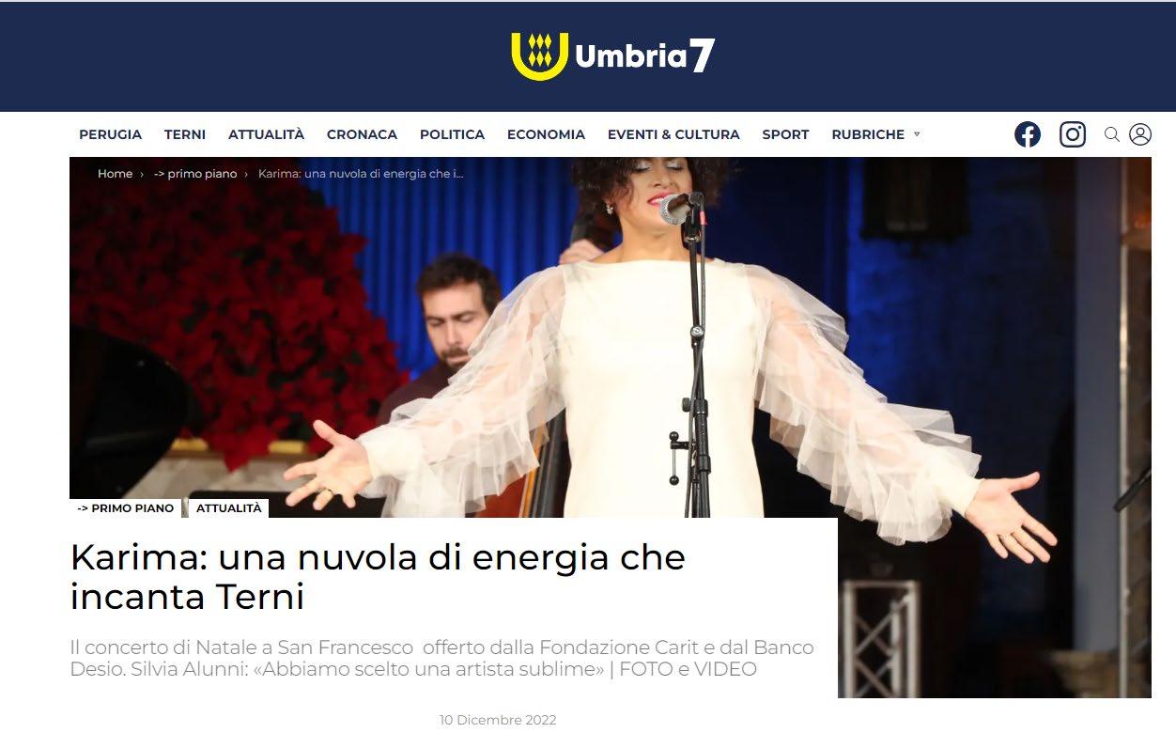This screenshot has height=733, width=1176.
Task: Navigate to Politica
Action: (x=452, y=134)
